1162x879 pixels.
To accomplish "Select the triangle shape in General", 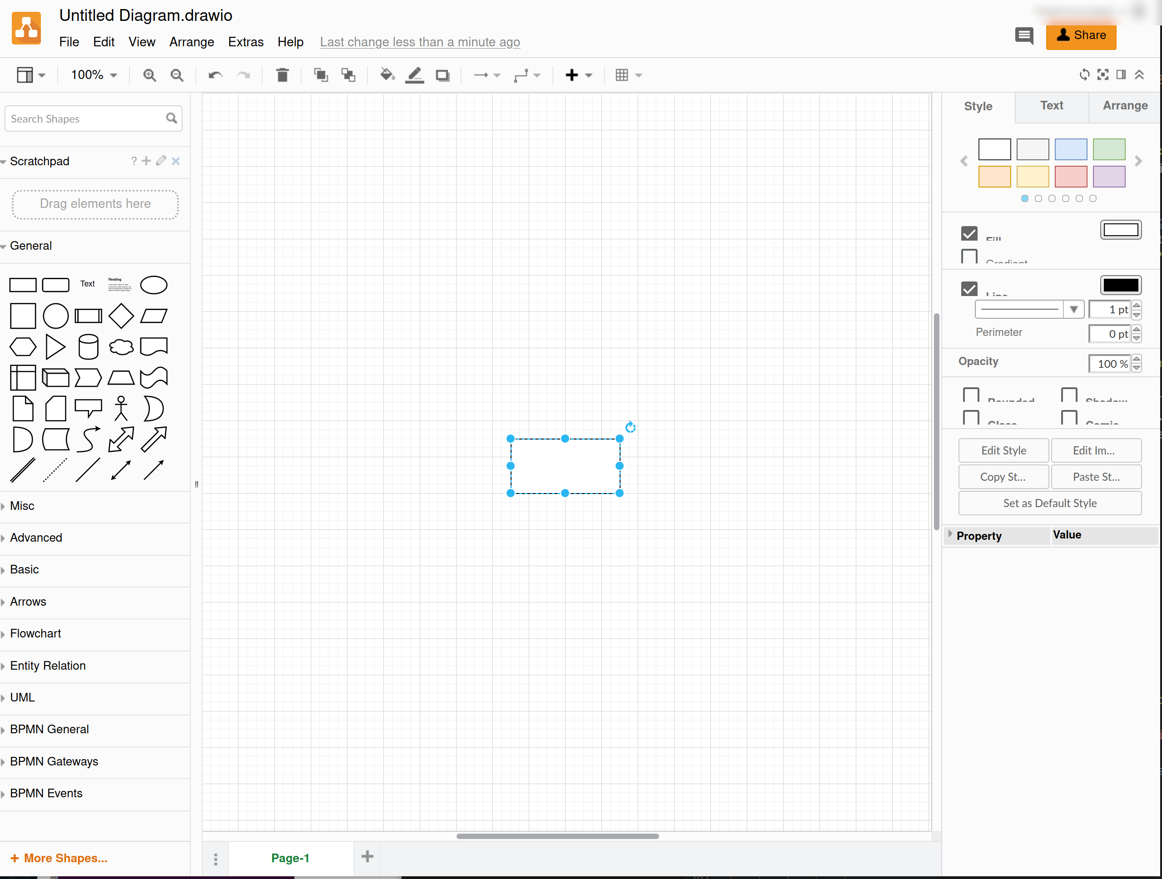I will click(x=56, y=346).
